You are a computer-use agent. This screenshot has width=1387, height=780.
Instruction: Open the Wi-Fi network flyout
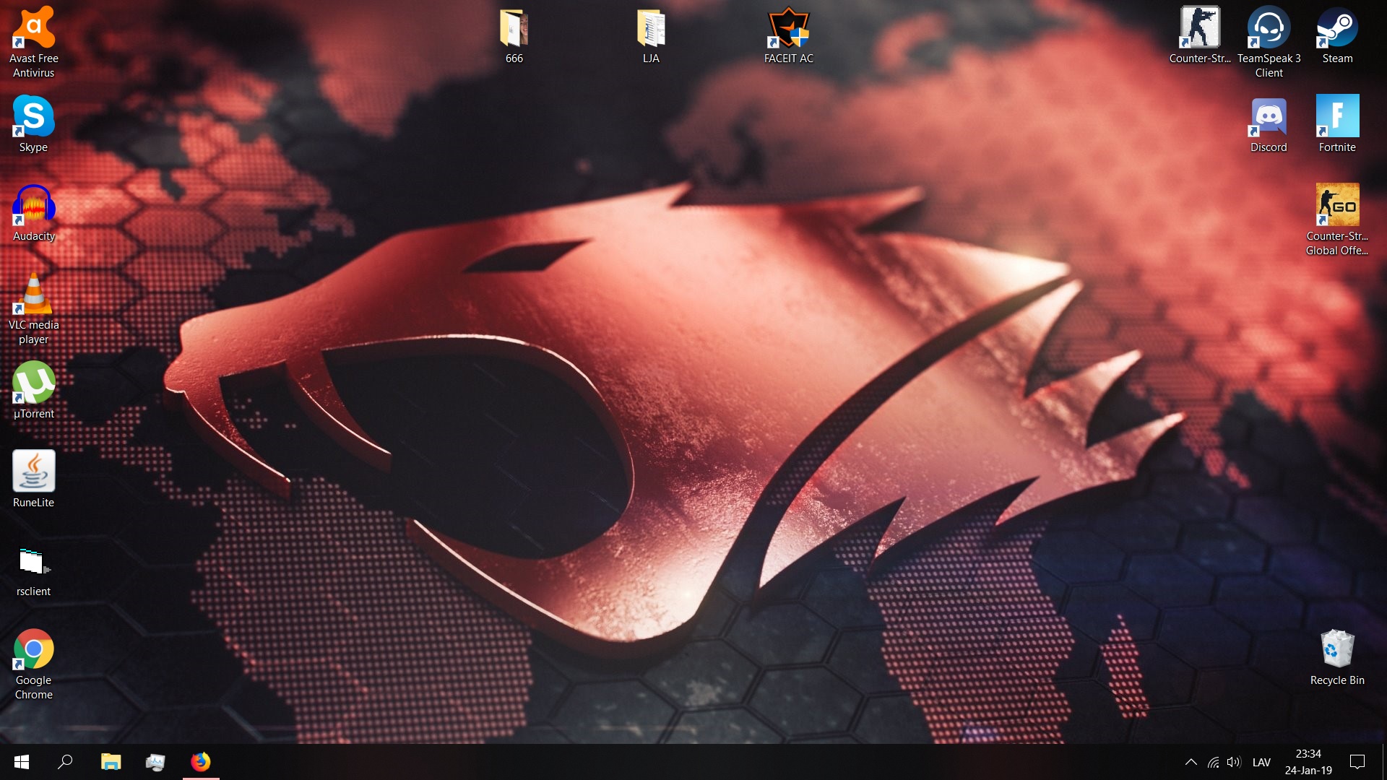click(x=1214, y=762)
